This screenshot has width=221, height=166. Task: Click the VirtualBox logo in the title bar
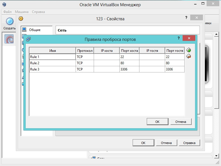coord(4,5)
